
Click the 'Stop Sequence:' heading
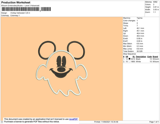click(130, 54)
